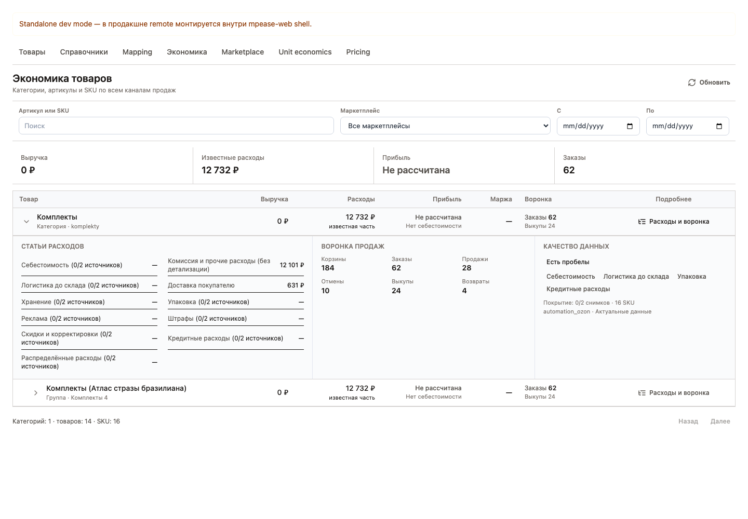The image size is (748, 519).
Task: Click the Расходы column header
Action: (x=361, y=199)
